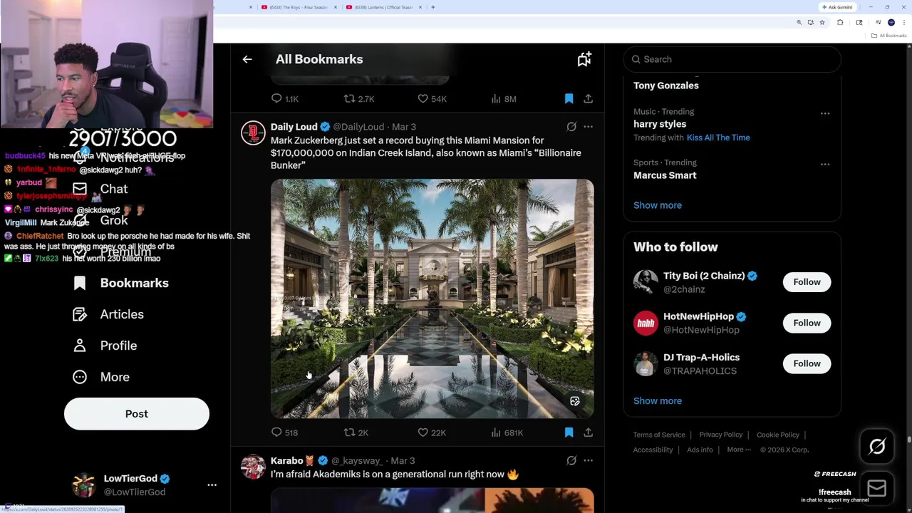Open Bookmarks in sidebar
The width and height of the screenshot is (912, 513).
[122, 283]
